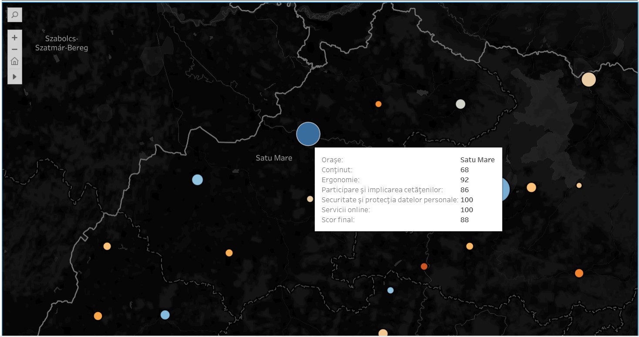Screen dimensions: 639x337
Task: Click the Conținut value 68
Action: pyautogui.click(x=464, y=170)
